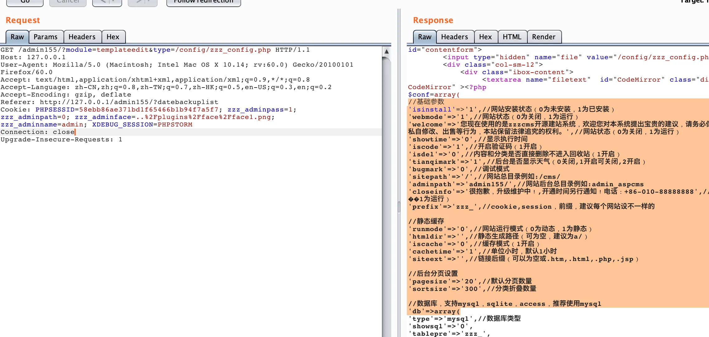Switch to the Request Hex tab
709x337 pixels.
113,37
